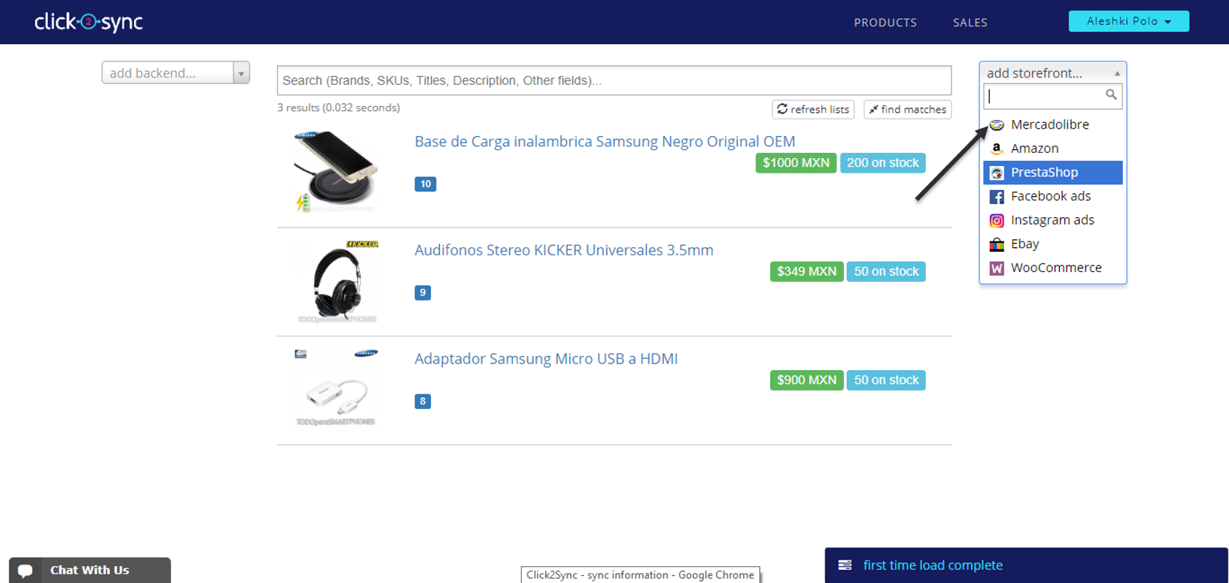
Task: Select WooCommerce storefront option
Action: point(1053,268)
